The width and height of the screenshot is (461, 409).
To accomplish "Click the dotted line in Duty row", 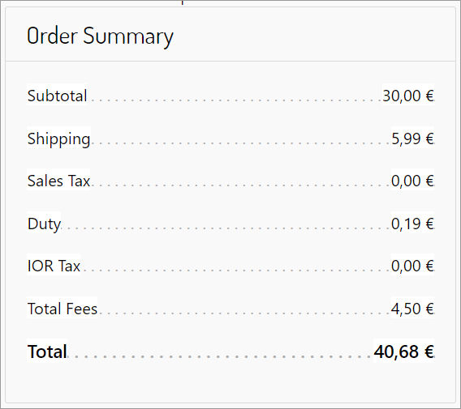I will [227, 228].
